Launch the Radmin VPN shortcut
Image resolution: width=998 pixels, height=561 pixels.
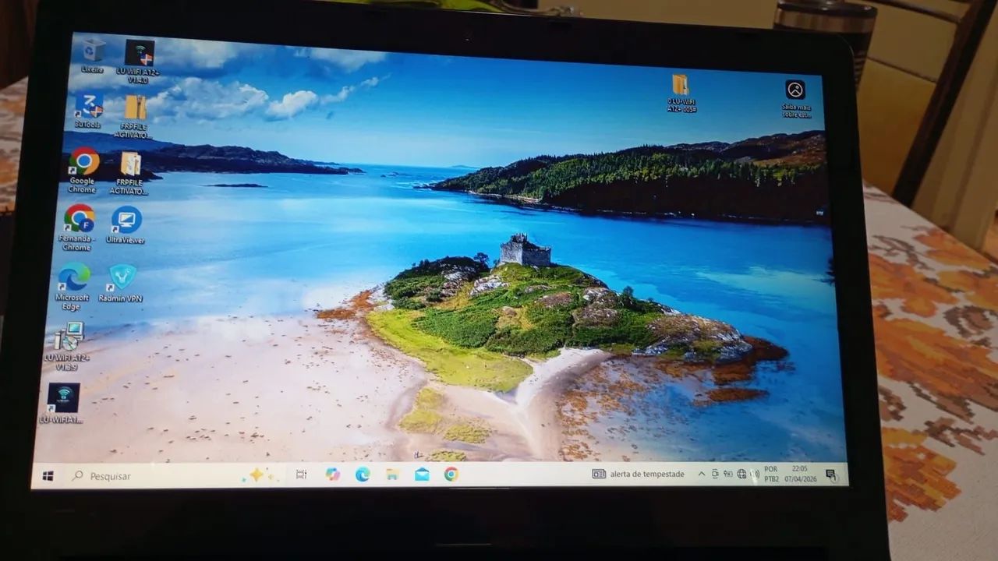[121, 284]
